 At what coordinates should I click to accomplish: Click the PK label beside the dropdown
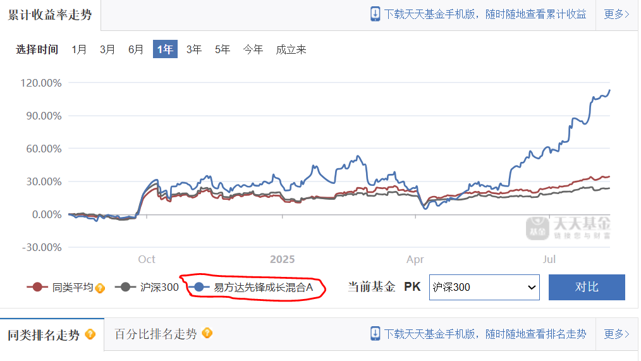tap(412, 286)
